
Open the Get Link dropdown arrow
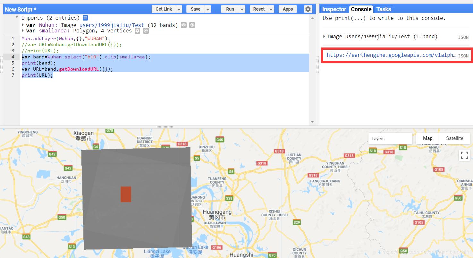(x=179, y=9)
